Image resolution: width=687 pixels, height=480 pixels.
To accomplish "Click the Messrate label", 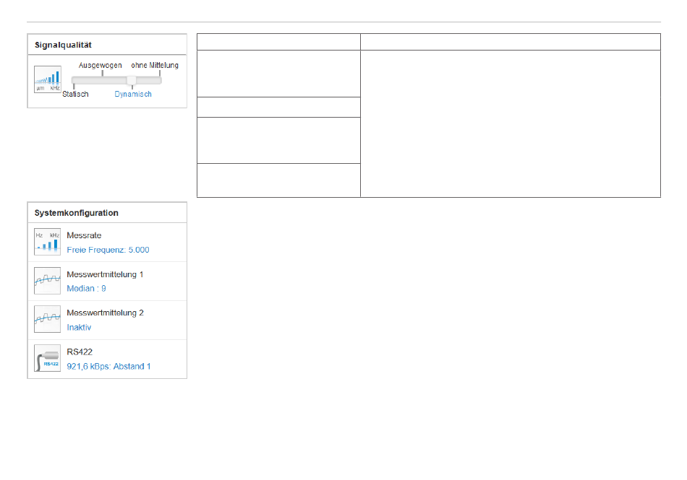I will point(84,235).
